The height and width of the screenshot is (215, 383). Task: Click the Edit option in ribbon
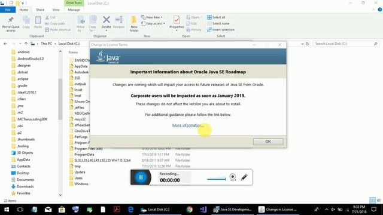coord(191,23)
